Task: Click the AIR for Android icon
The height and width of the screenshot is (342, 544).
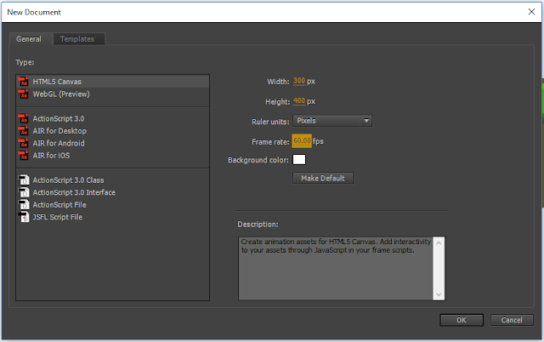Action: pyautogui.click(x=24, y=143)
